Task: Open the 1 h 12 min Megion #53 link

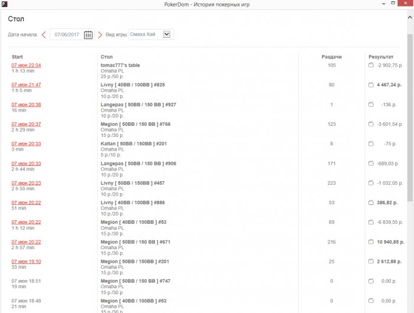Action: (26, 222)
